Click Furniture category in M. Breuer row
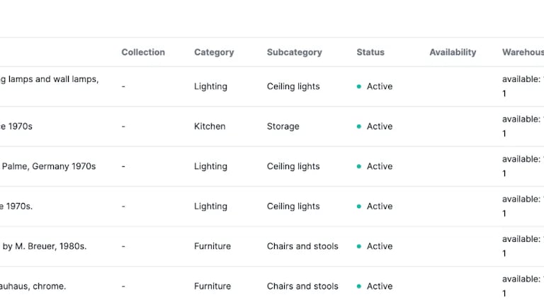544x302 pixels. (212, 247)
